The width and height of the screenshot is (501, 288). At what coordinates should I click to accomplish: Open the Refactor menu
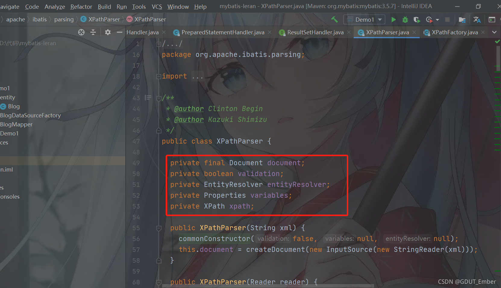point(81,7)
